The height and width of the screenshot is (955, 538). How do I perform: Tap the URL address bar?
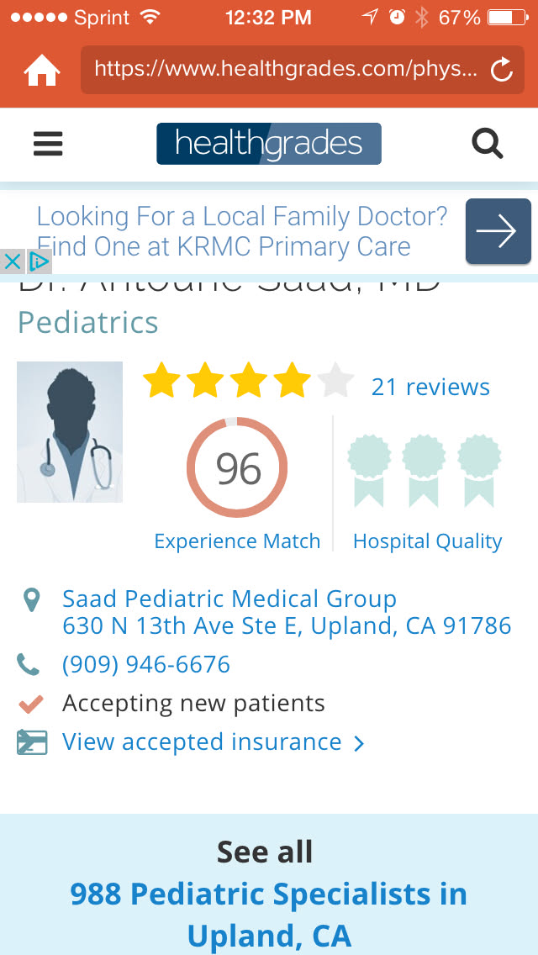click(x=286, y=70)
